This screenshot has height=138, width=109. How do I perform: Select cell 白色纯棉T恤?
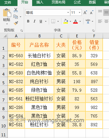click(39, 73)
